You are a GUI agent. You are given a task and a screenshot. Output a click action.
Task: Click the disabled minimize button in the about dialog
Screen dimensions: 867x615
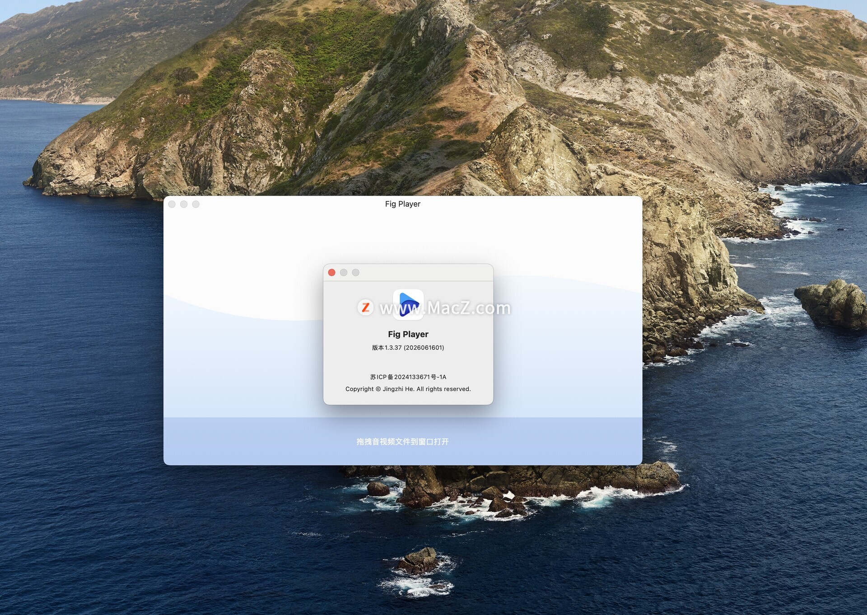(344, 272)
